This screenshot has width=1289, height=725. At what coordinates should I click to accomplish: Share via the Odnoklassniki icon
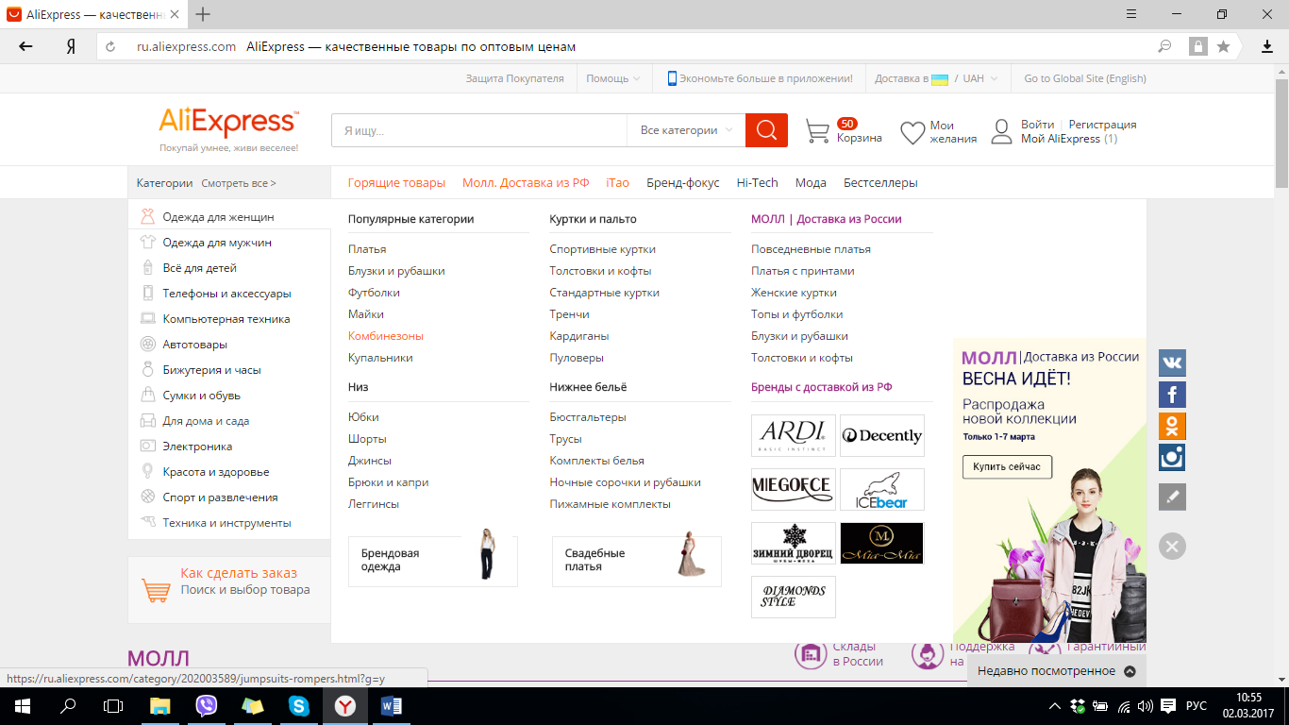pos(1172,426)
